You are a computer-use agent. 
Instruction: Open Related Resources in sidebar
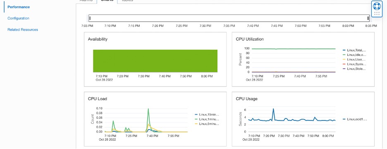click(x=23, y=30)
